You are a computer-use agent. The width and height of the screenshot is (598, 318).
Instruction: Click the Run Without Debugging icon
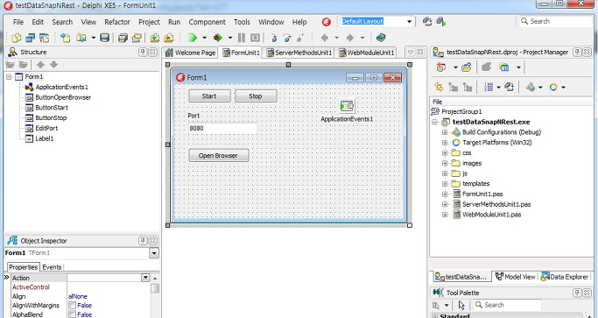click(218, 38)
